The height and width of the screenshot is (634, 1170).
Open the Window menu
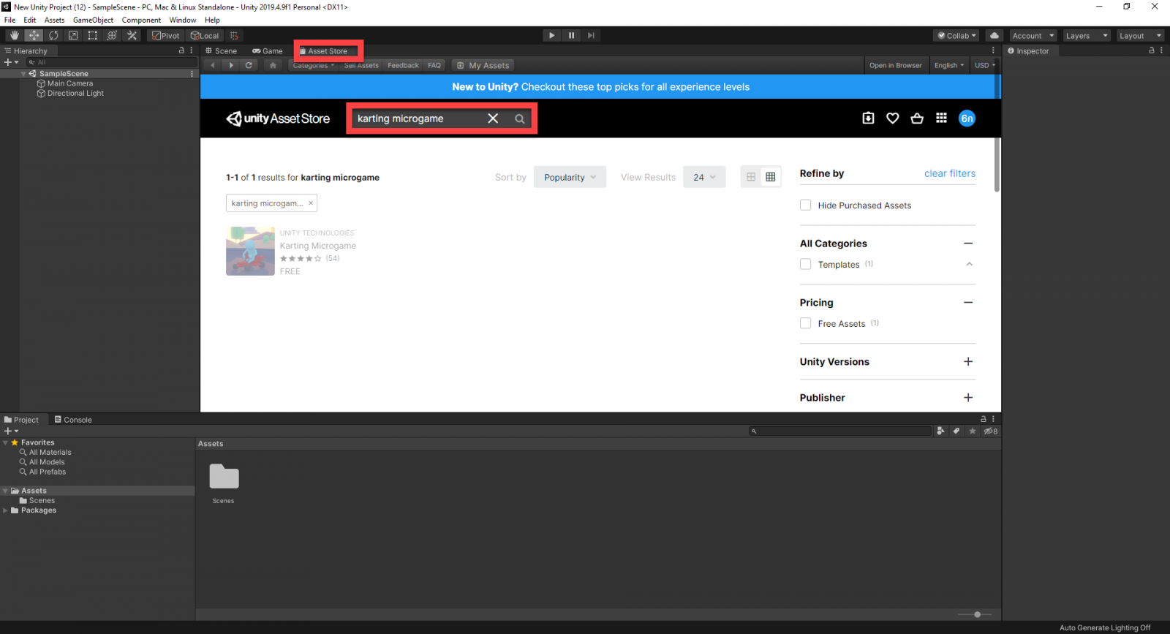(x=183, y=20)
